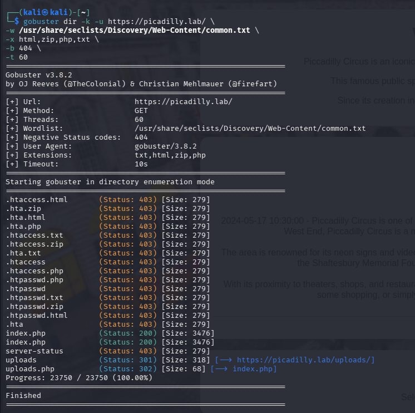This screenshot has height=413, width=415.
Task: Click Size 318 on the uploads row
Action: click(x=186, y=360)
